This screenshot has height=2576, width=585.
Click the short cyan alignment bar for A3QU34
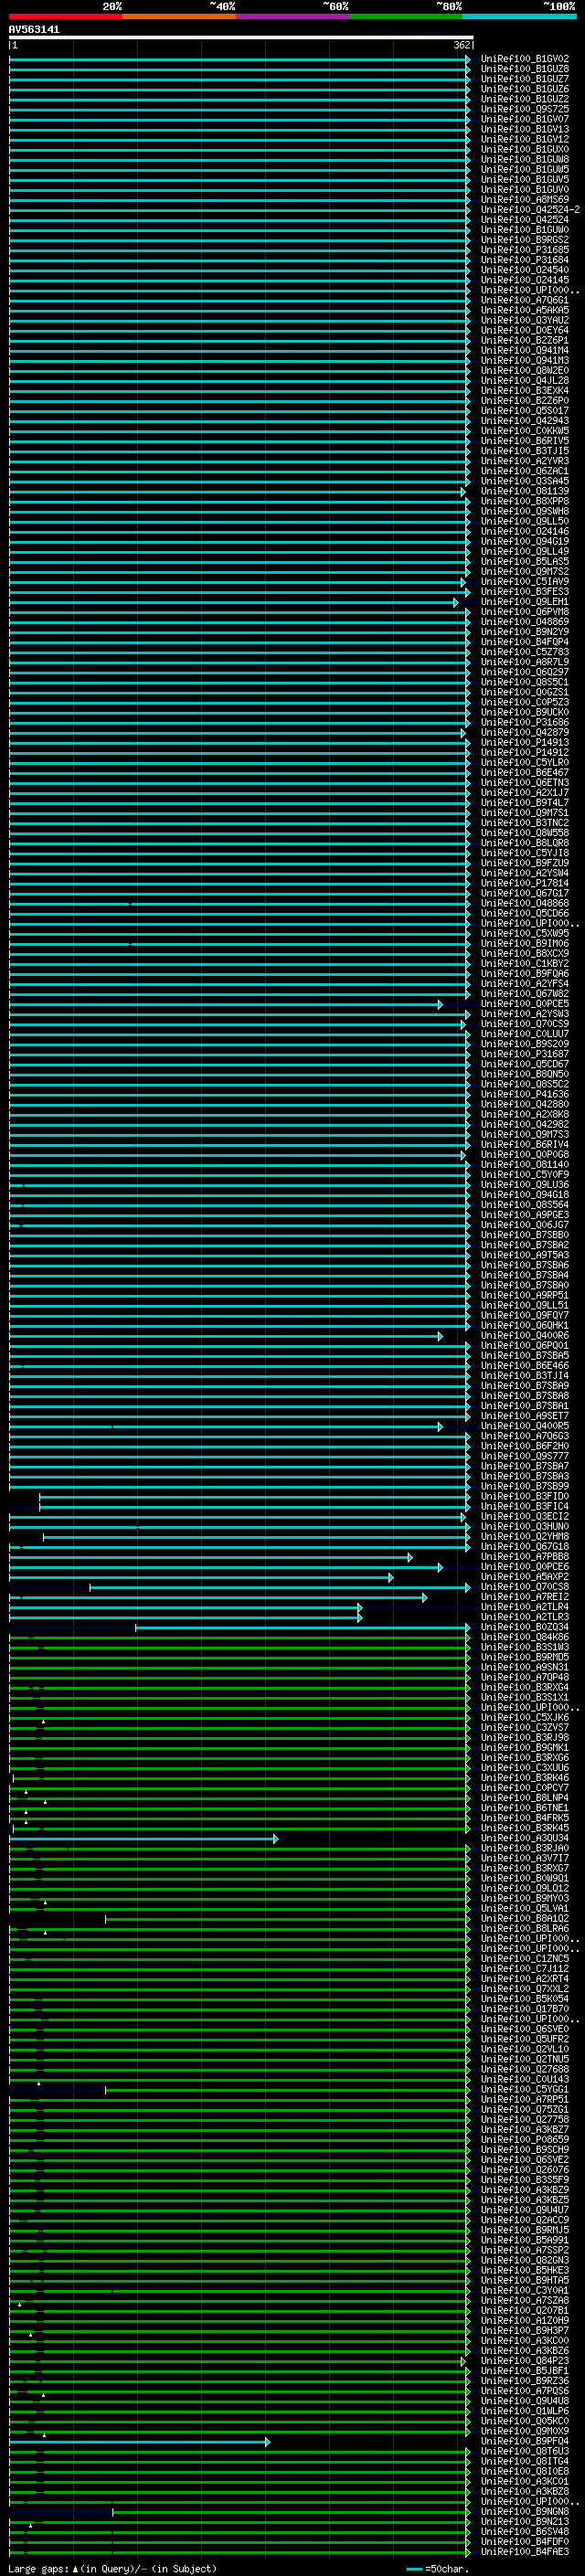click(145, 1838)
